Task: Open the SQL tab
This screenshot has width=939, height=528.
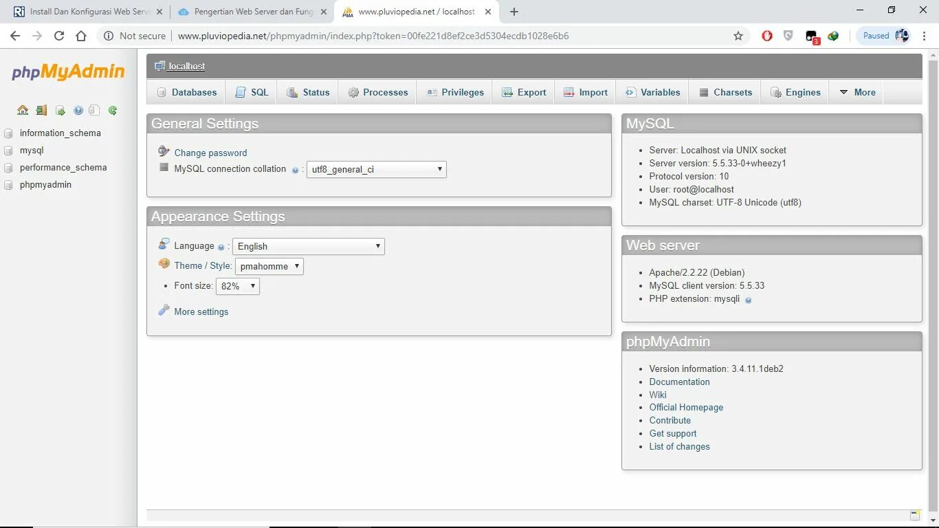Action: click(252, 92)
